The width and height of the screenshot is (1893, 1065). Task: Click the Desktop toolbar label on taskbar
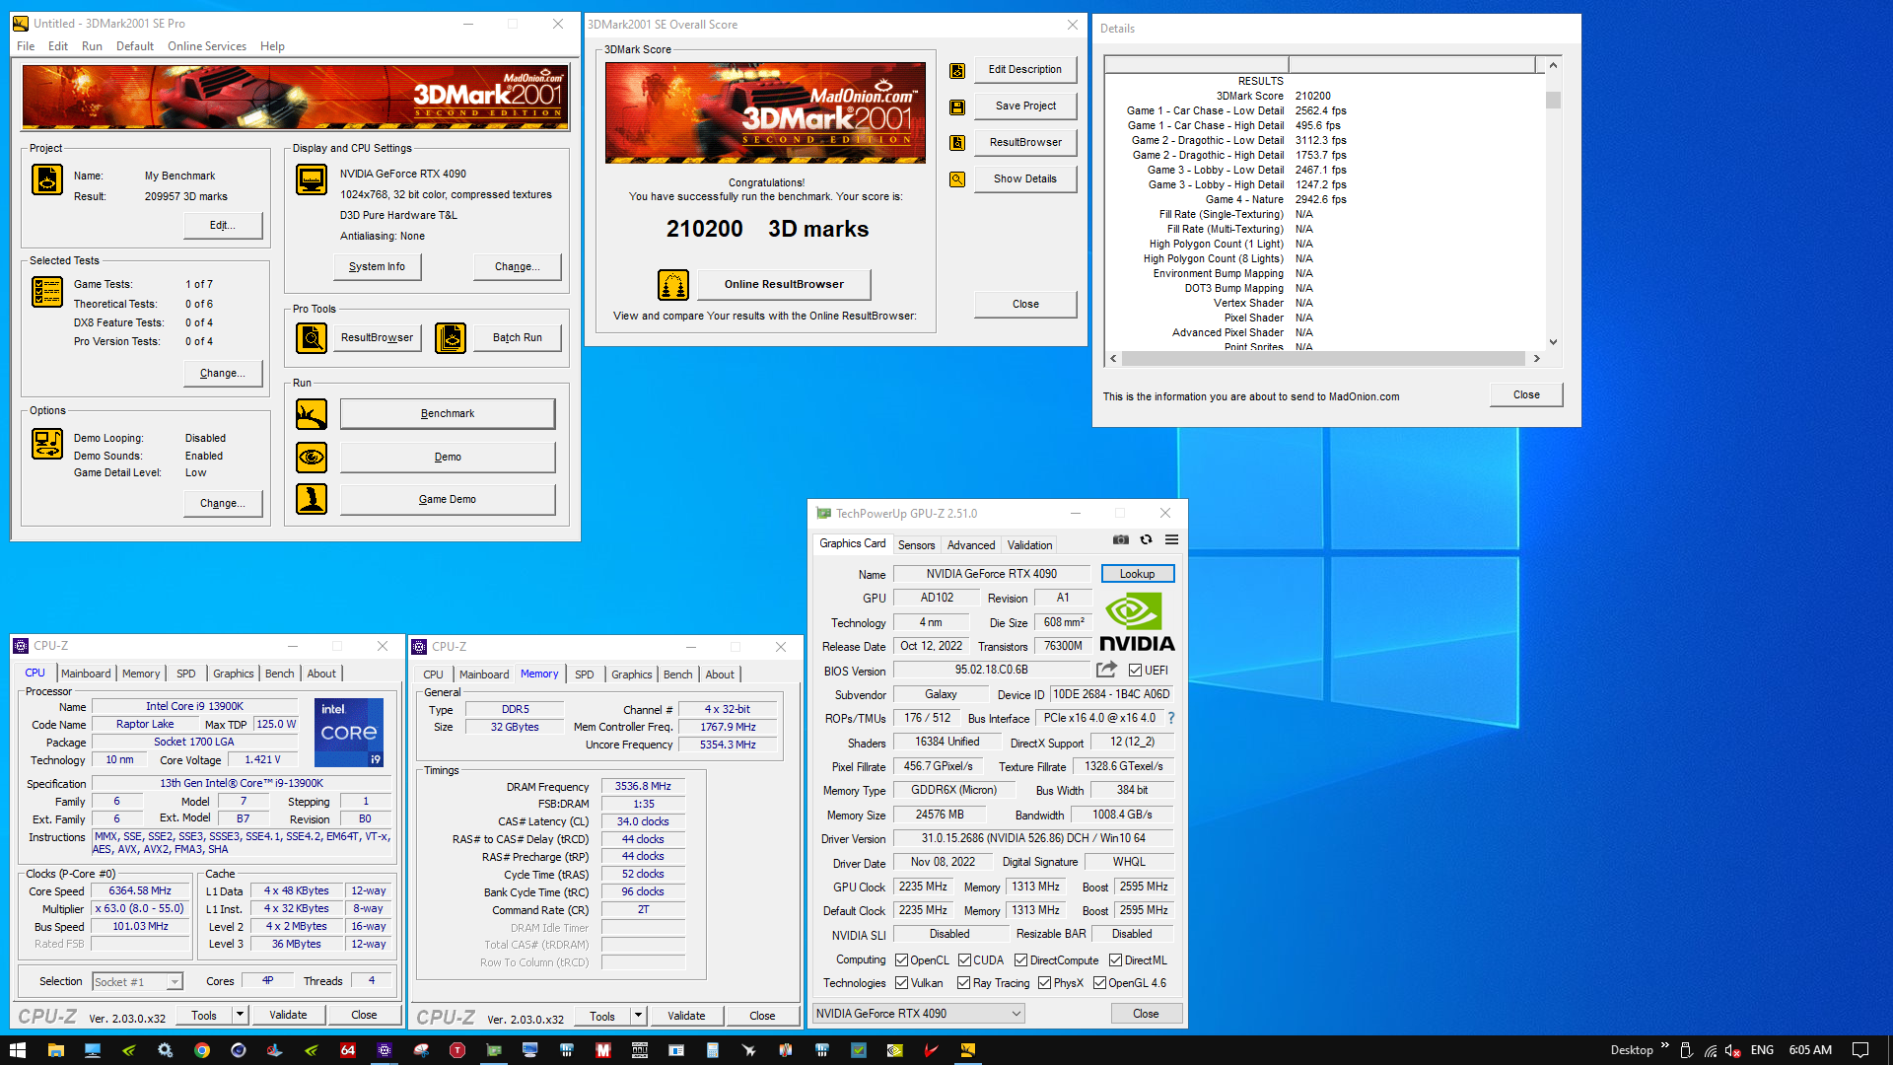[x=1632, y=1050]
